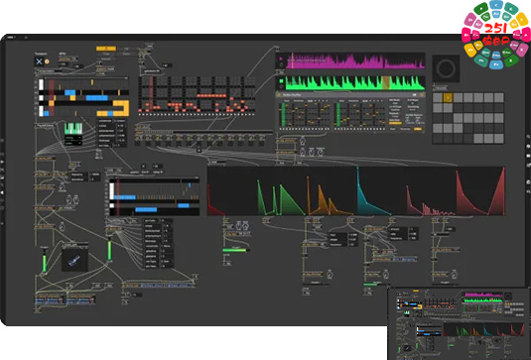
Task: Toggle the Transport X switch
Action: pos(39,61)
